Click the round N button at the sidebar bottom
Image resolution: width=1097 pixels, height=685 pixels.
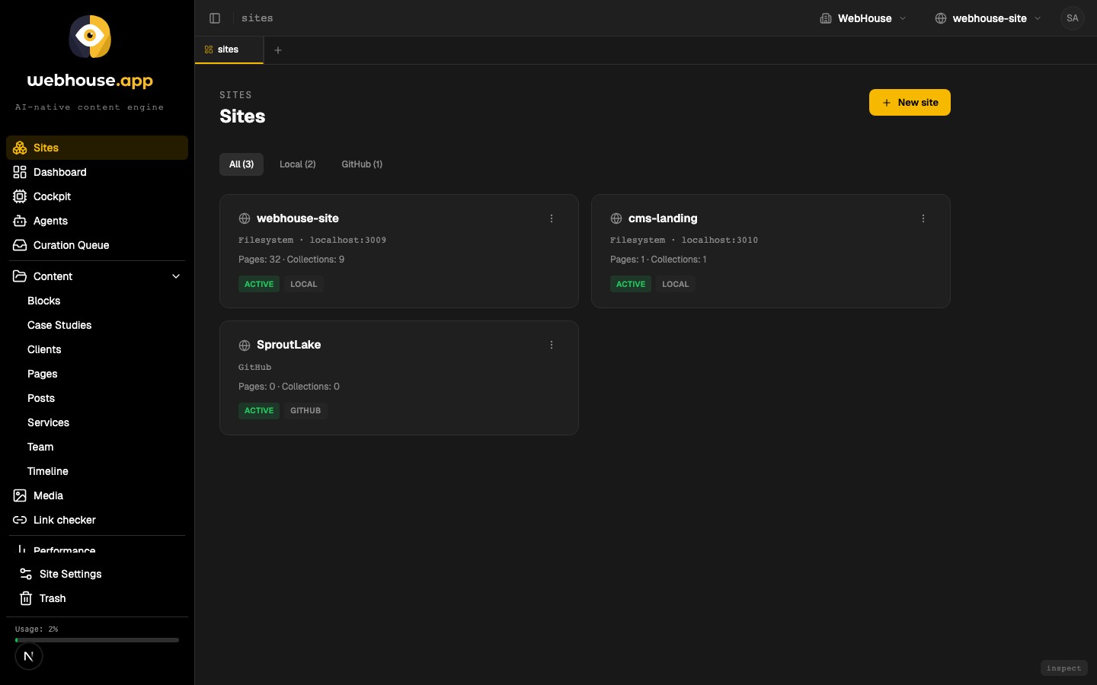coord(29,656)
